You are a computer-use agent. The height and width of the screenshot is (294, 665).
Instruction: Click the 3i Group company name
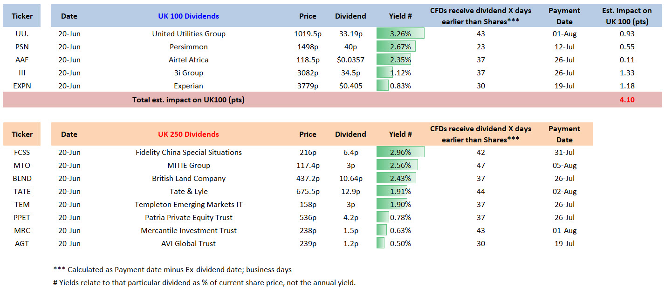[189, 73]
